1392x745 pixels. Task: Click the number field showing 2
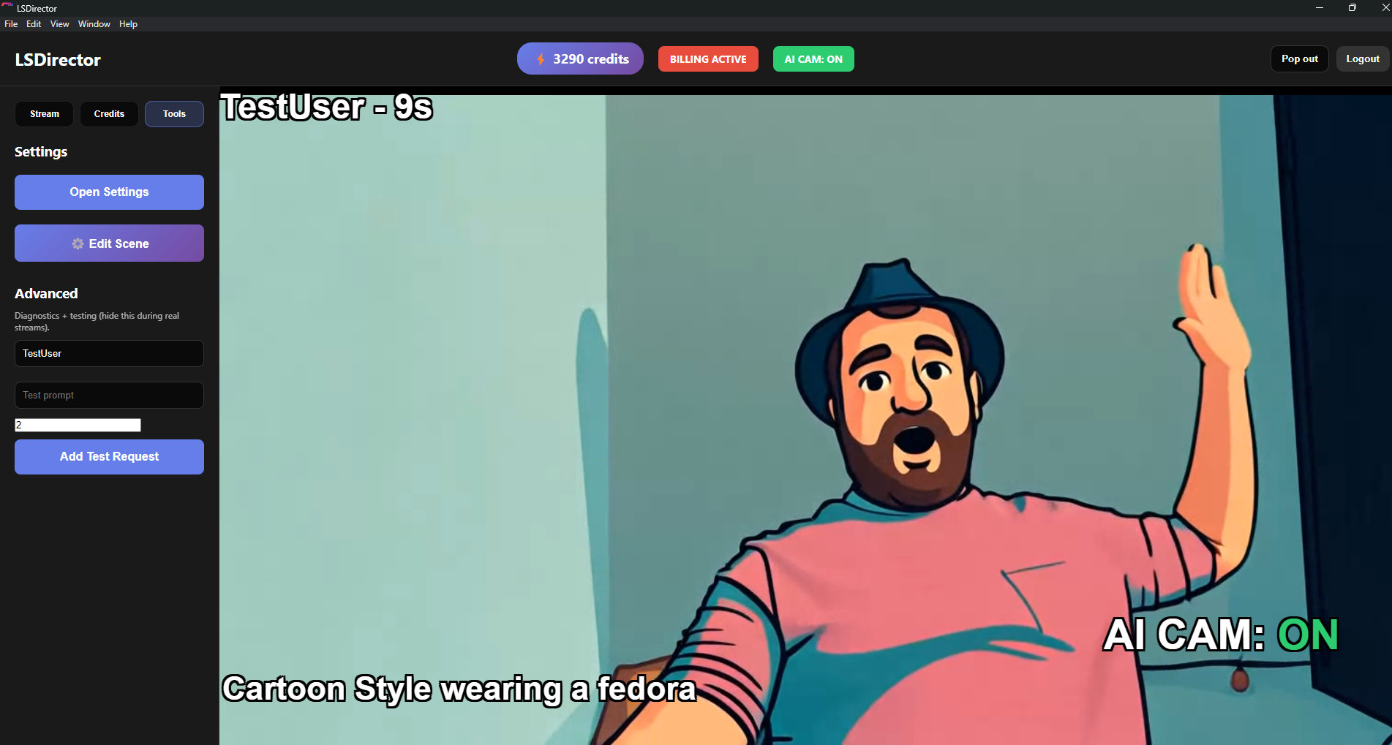(x=78, y=425)
